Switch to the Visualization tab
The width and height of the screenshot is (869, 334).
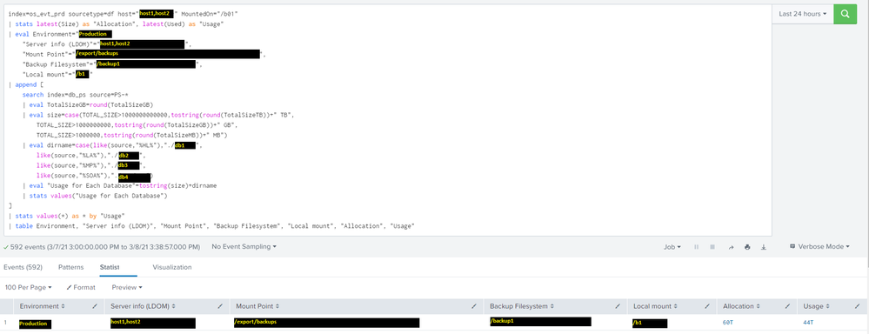(172, 267)
